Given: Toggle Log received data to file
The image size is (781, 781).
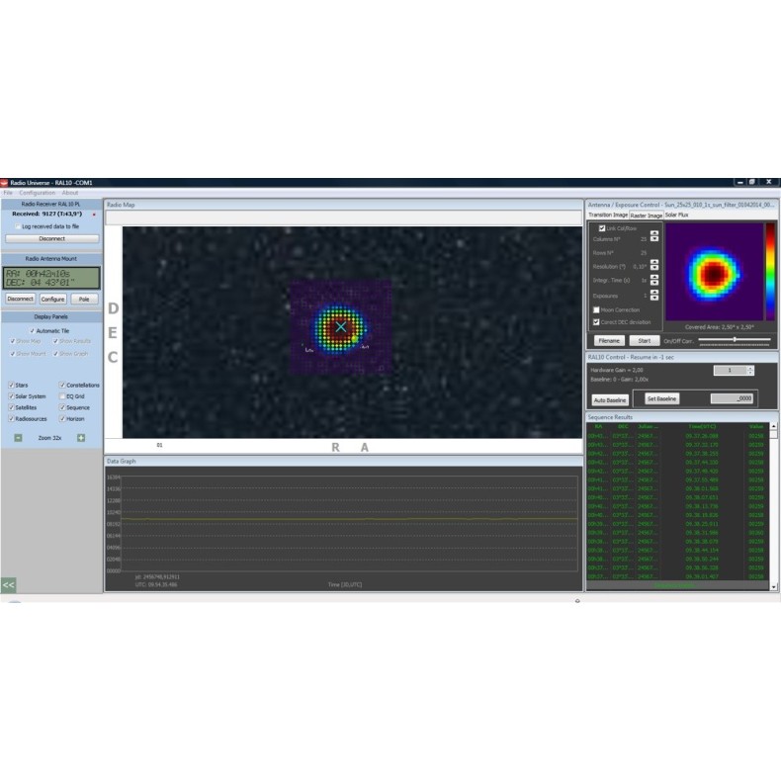Looking at the screenshot, I should [17, 226].
